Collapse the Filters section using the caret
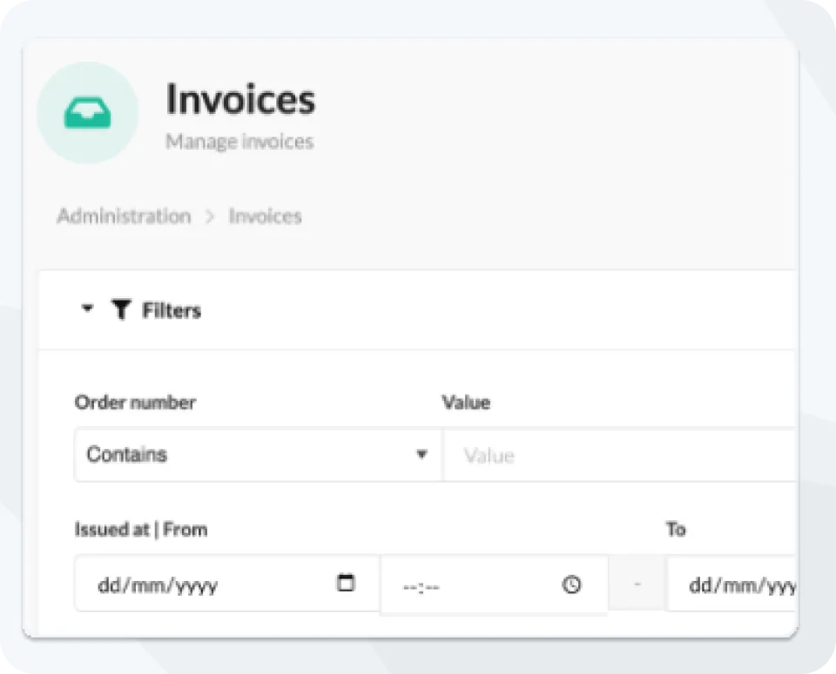This screenshot has width=836, height=674. coord(86,310)
